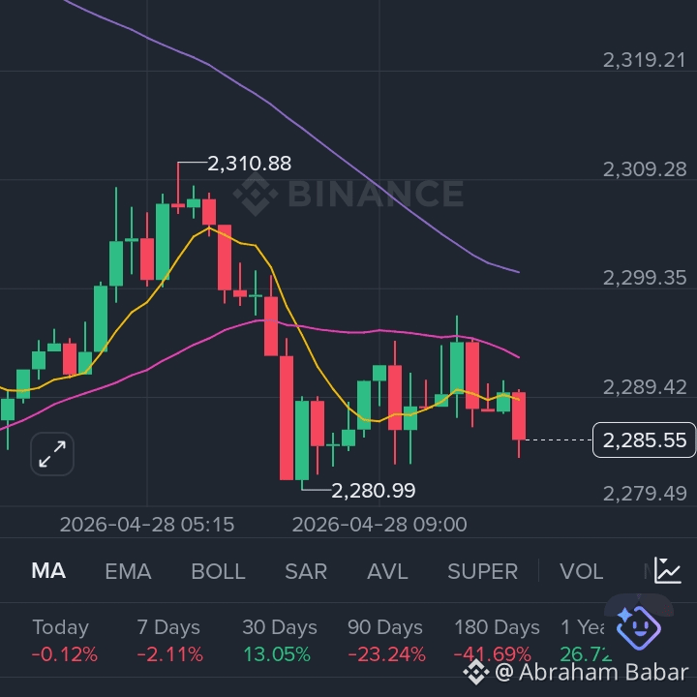Open the chart indicator settings icon
This screenshot has width=697, height=697.
tap(667, 570)
